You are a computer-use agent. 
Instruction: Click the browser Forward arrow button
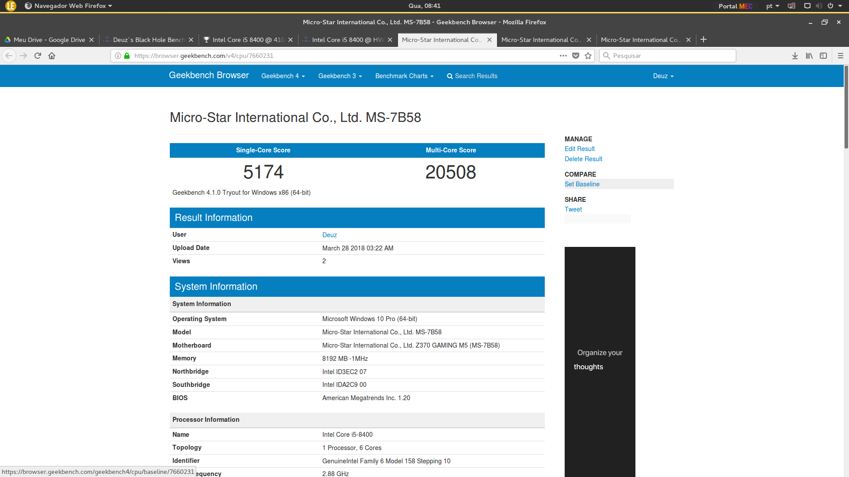[x=23, y=56]
